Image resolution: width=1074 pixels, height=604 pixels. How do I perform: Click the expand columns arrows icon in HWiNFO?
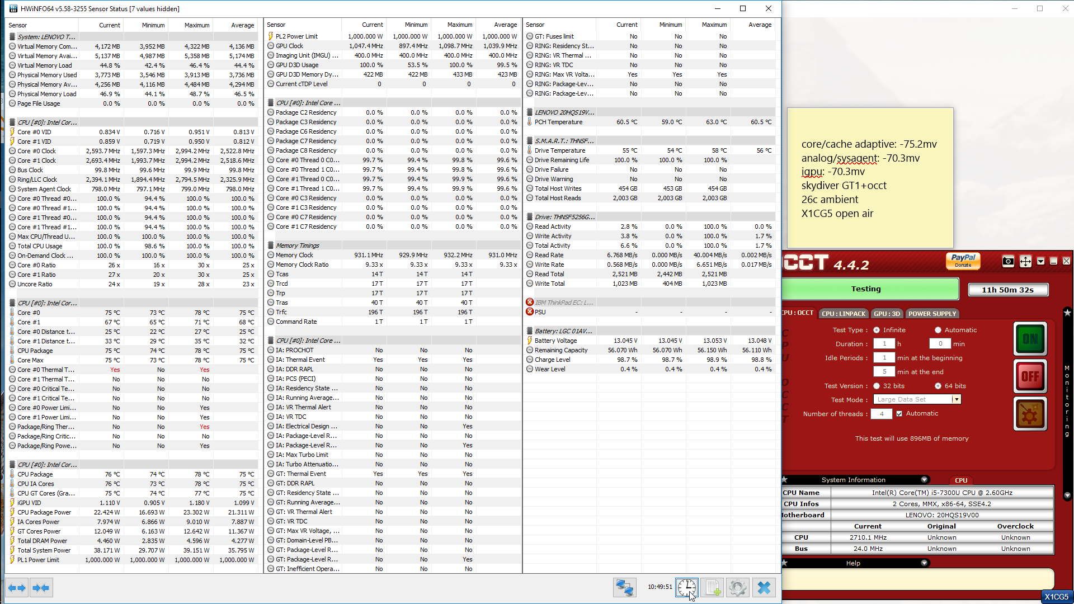pyautogui.click(x=17, y=588)
